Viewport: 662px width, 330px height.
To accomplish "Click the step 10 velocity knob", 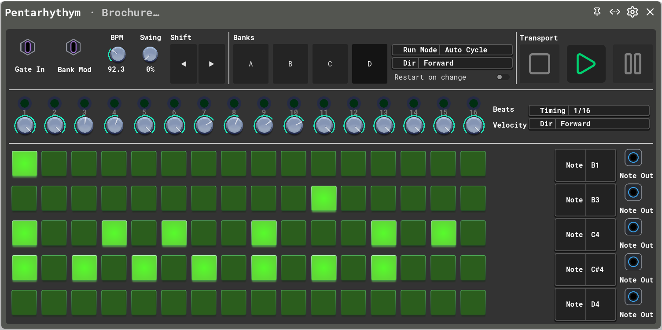I will click(x=294, y=126).
